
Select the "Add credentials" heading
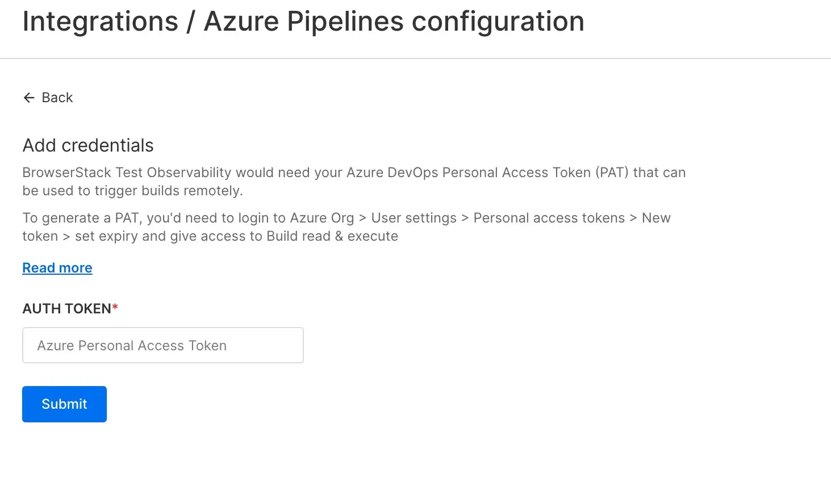88,145
